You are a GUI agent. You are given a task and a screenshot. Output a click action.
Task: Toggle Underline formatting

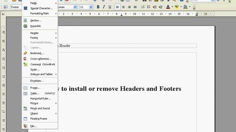tap(110, 7)
